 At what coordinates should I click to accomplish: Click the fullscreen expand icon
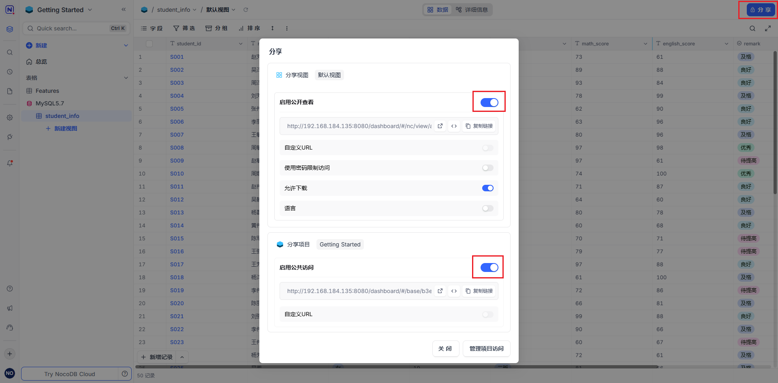click(767, 28)
